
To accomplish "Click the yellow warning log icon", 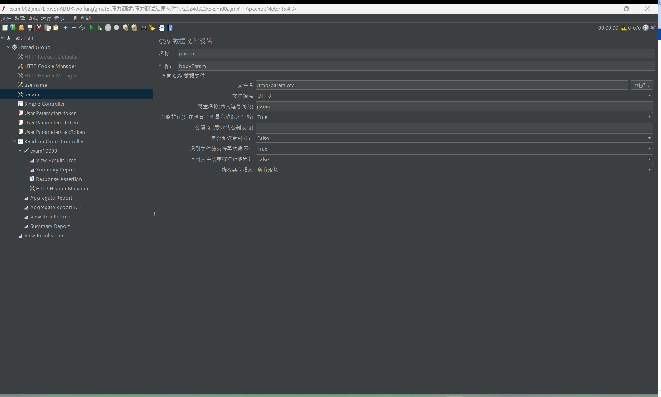I will (623, 28).
